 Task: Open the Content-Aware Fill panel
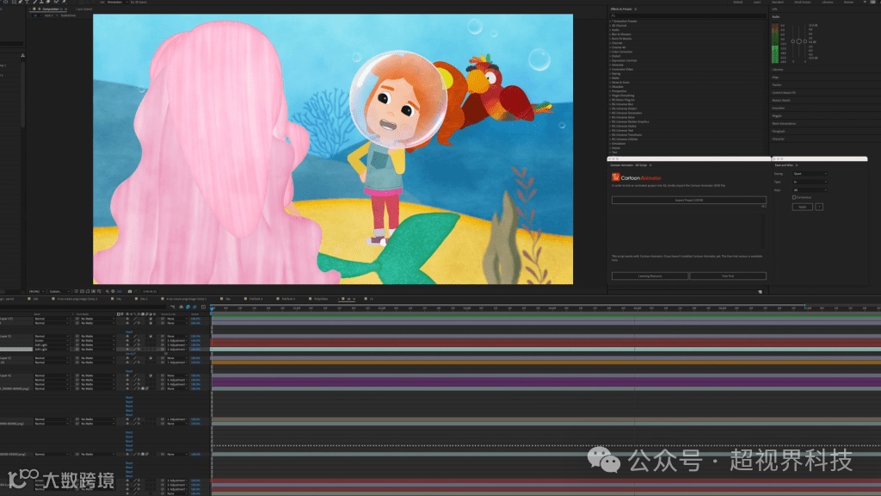(x=784, y=93)
